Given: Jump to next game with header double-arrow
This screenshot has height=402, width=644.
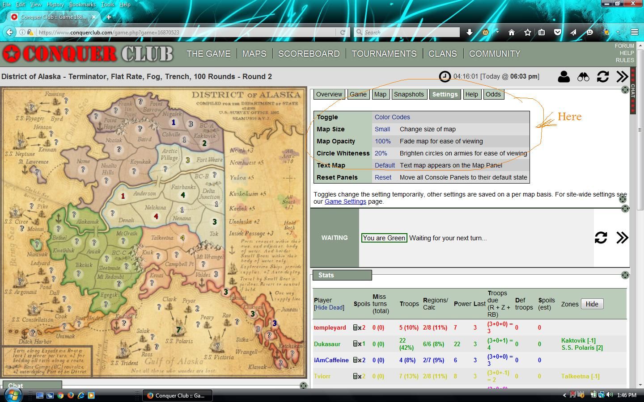Looking at the screenshot, I should click(x=622, y=76).
